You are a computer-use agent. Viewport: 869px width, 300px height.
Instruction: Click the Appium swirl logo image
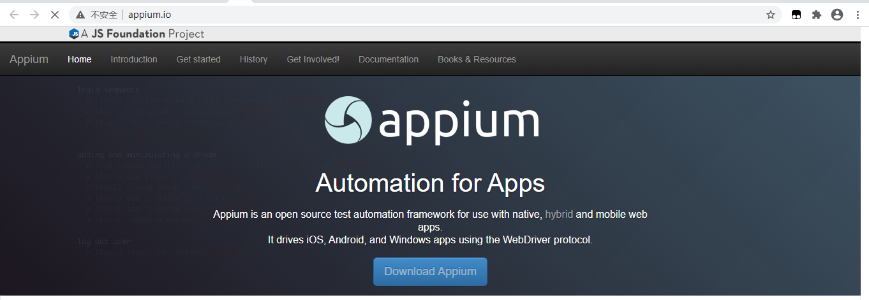[348, 120]
